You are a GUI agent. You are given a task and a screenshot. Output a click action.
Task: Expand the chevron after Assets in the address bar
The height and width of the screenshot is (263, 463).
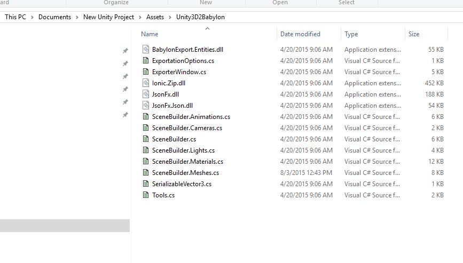pos(170,17)
